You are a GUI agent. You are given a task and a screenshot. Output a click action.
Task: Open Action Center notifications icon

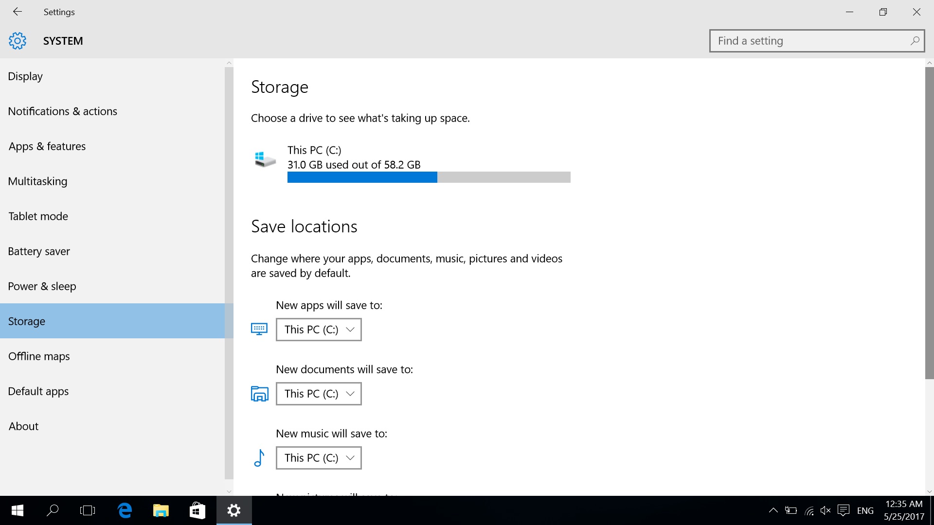(x=844, y=510)
